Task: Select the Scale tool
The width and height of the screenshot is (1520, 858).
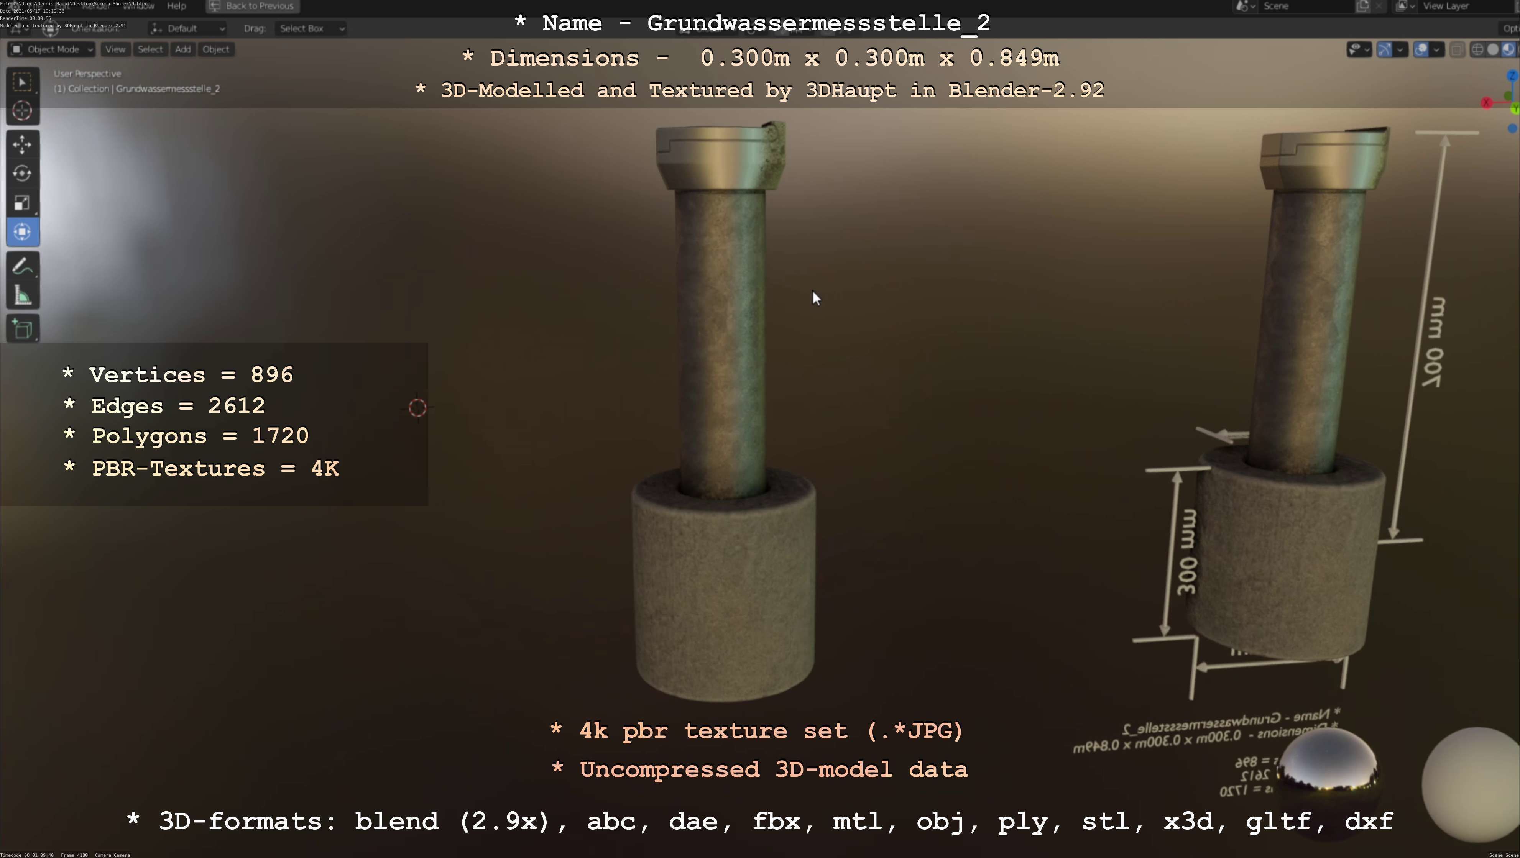Action: (22, 203)
